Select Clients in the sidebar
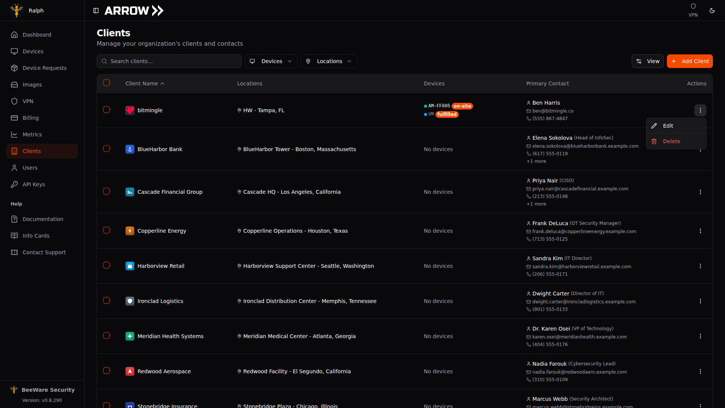 42,151
